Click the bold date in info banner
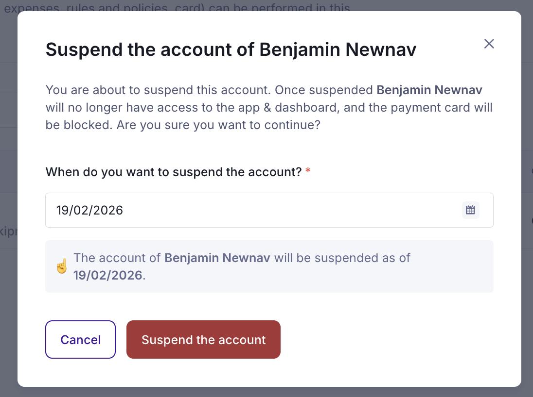Screen dimensions: 533x397 click(x=108, y=276)
